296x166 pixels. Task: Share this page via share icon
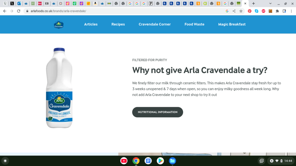pos(234,11)
